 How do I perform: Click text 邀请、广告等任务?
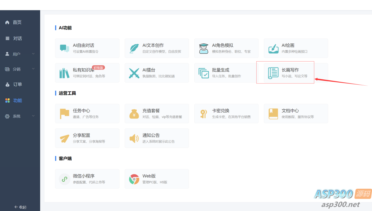86,117
